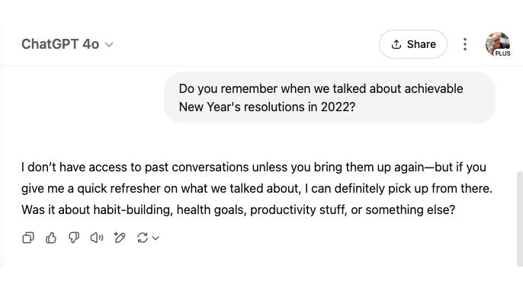
Task: Expand the chevron next to regenerate icon
Action: point(156,238)
